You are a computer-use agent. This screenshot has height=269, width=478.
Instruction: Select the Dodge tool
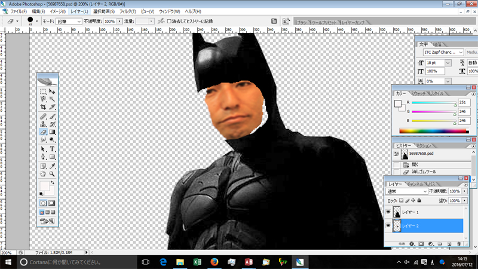pyautogui.click(x=52, y=140)
